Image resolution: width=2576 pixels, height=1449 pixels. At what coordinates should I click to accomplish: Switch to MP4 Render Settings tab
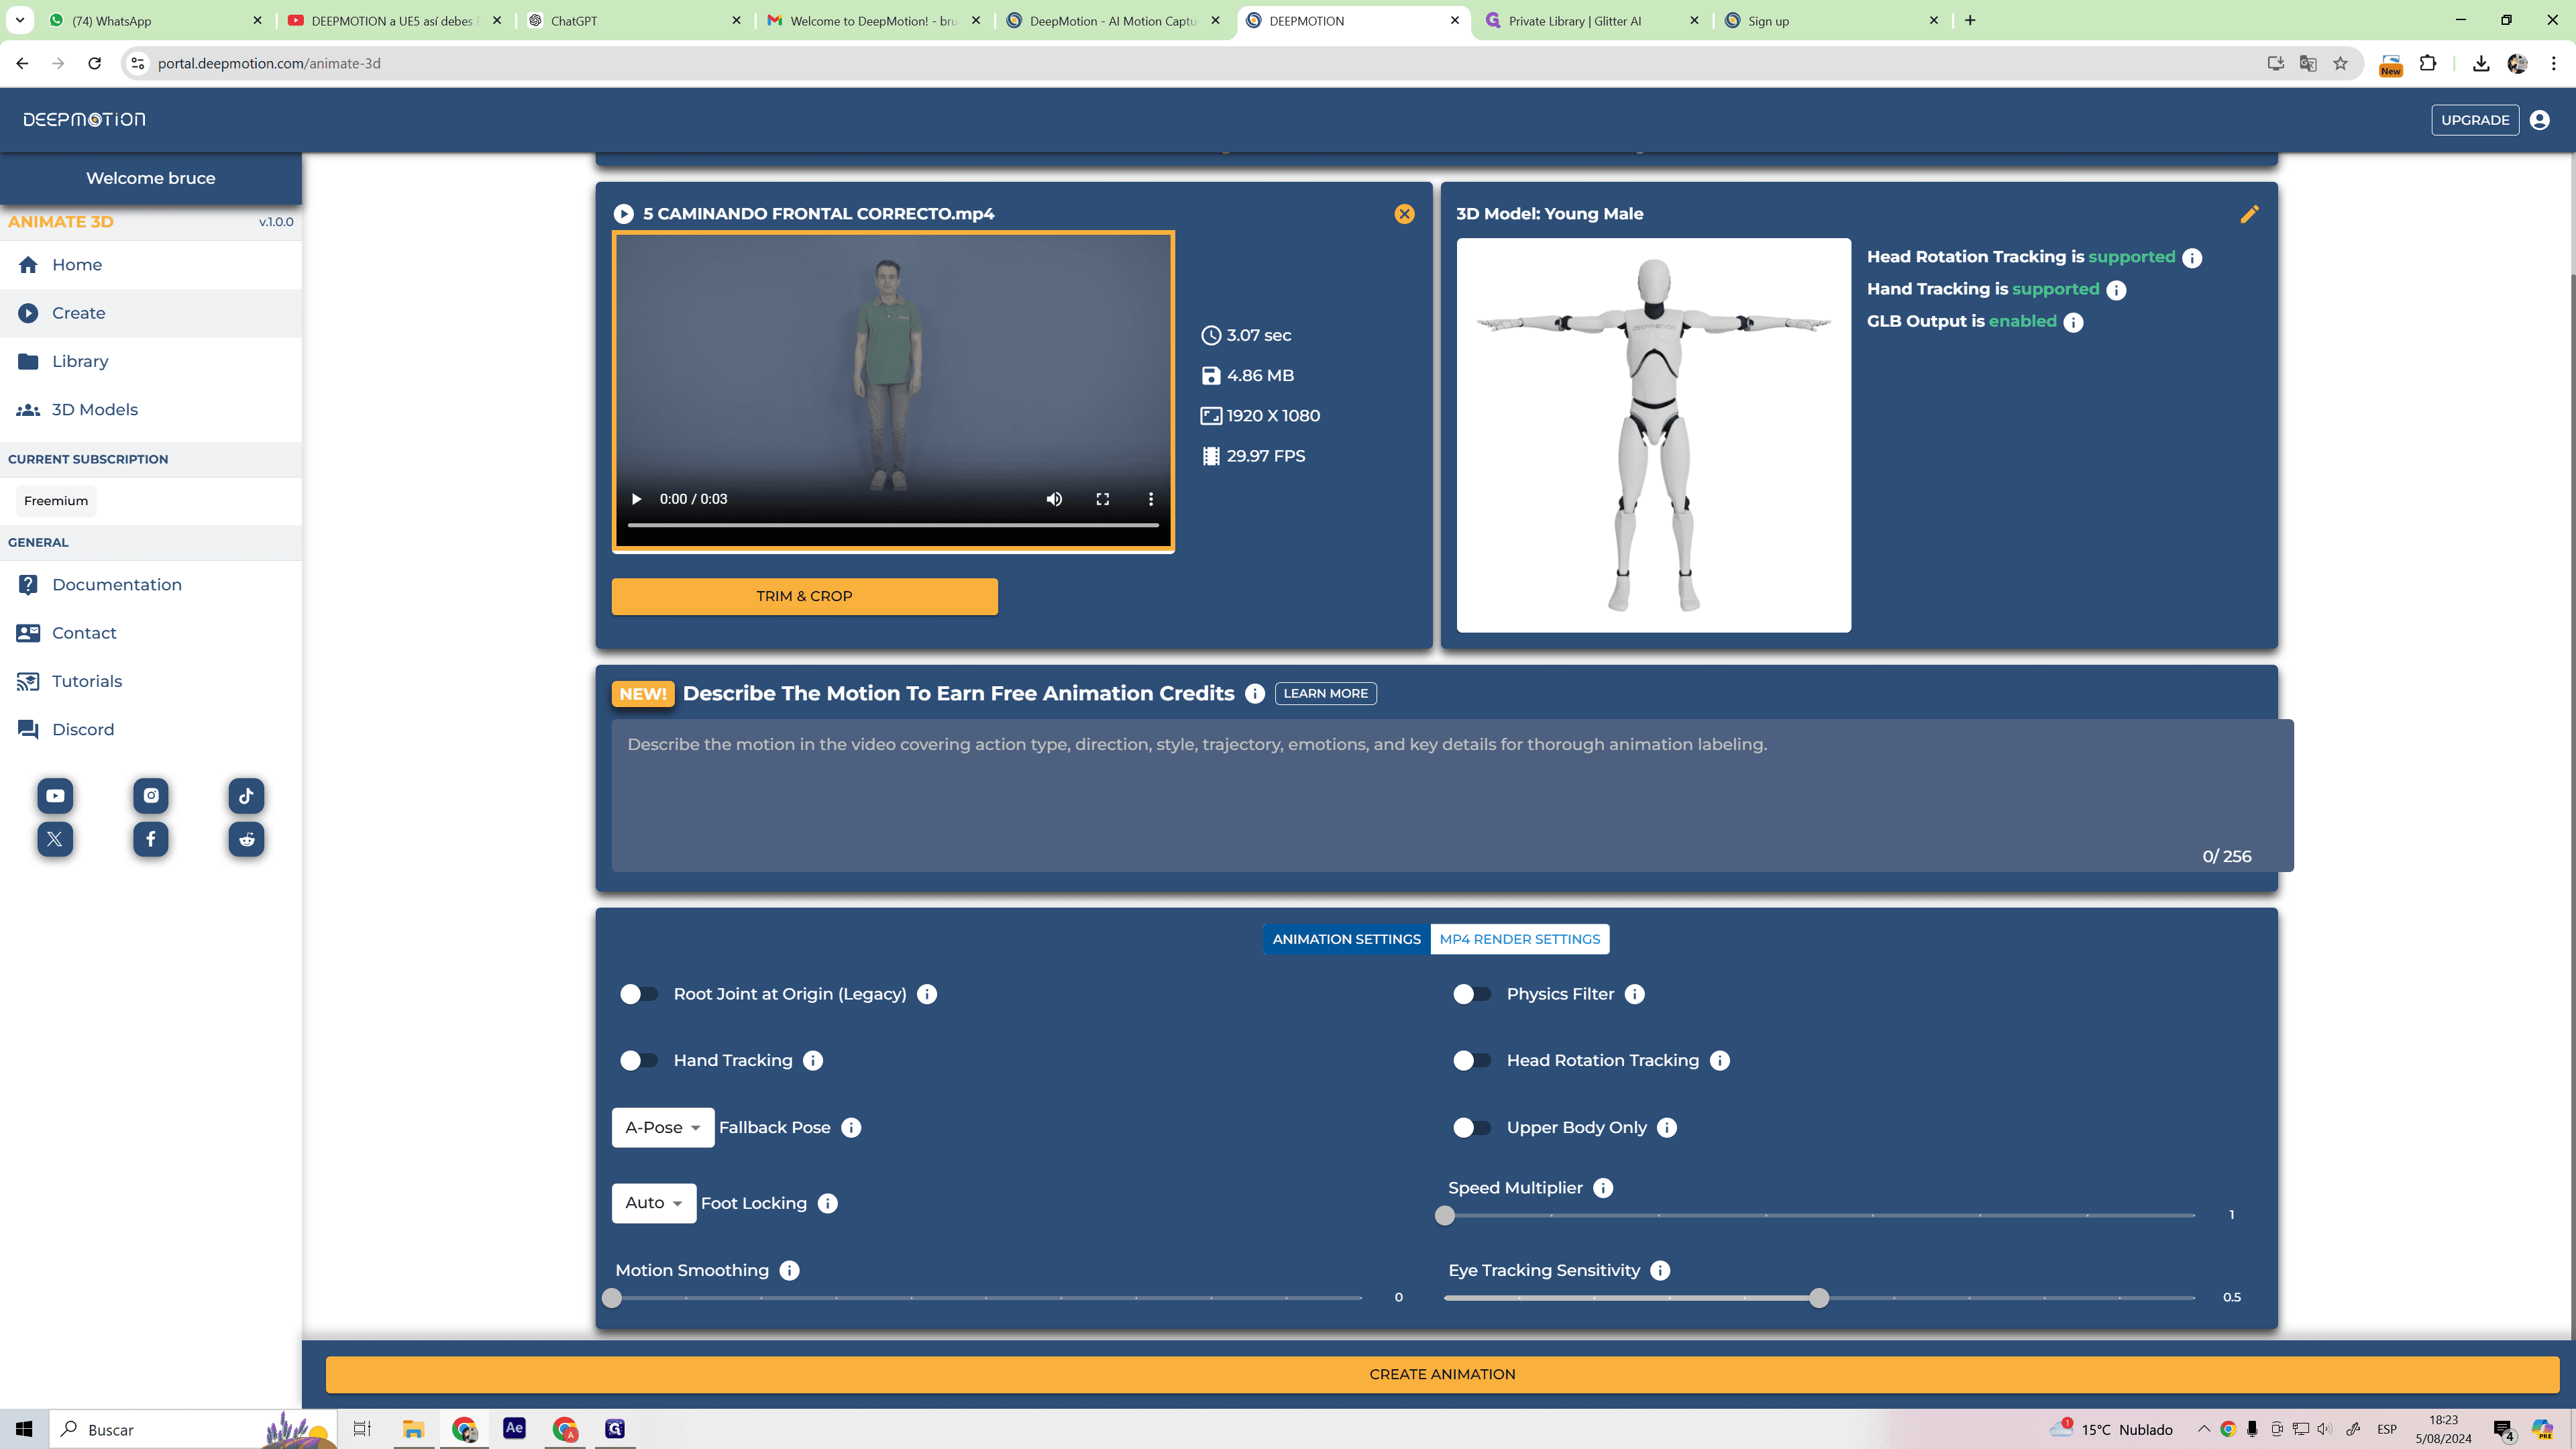(x=1519, y=939)
